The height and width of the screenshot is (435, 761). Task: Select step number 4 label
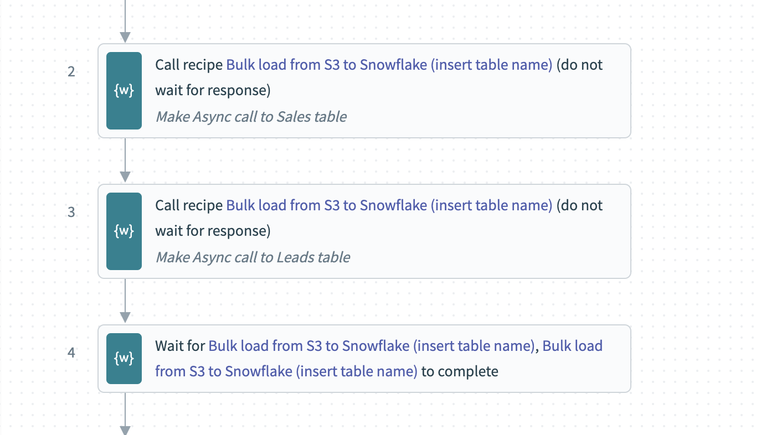(x=71, y=353)
